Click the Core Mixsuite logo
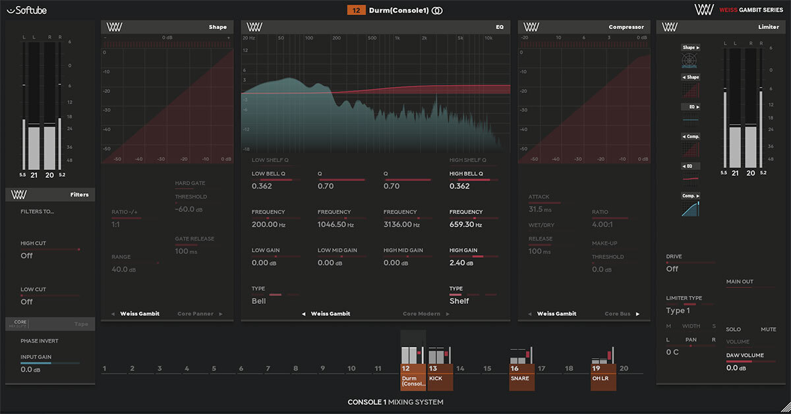The image size is (791, 414). click(20, 323)
